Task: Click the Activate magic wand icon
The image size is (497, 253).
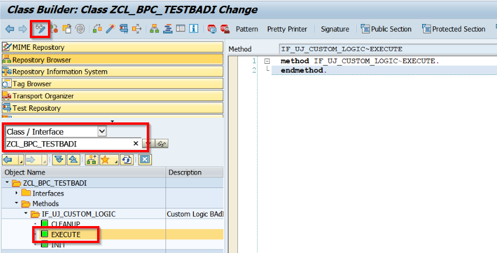Action: 111,29
